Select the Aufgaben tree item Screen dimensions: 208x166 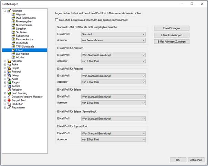point(17,90)
